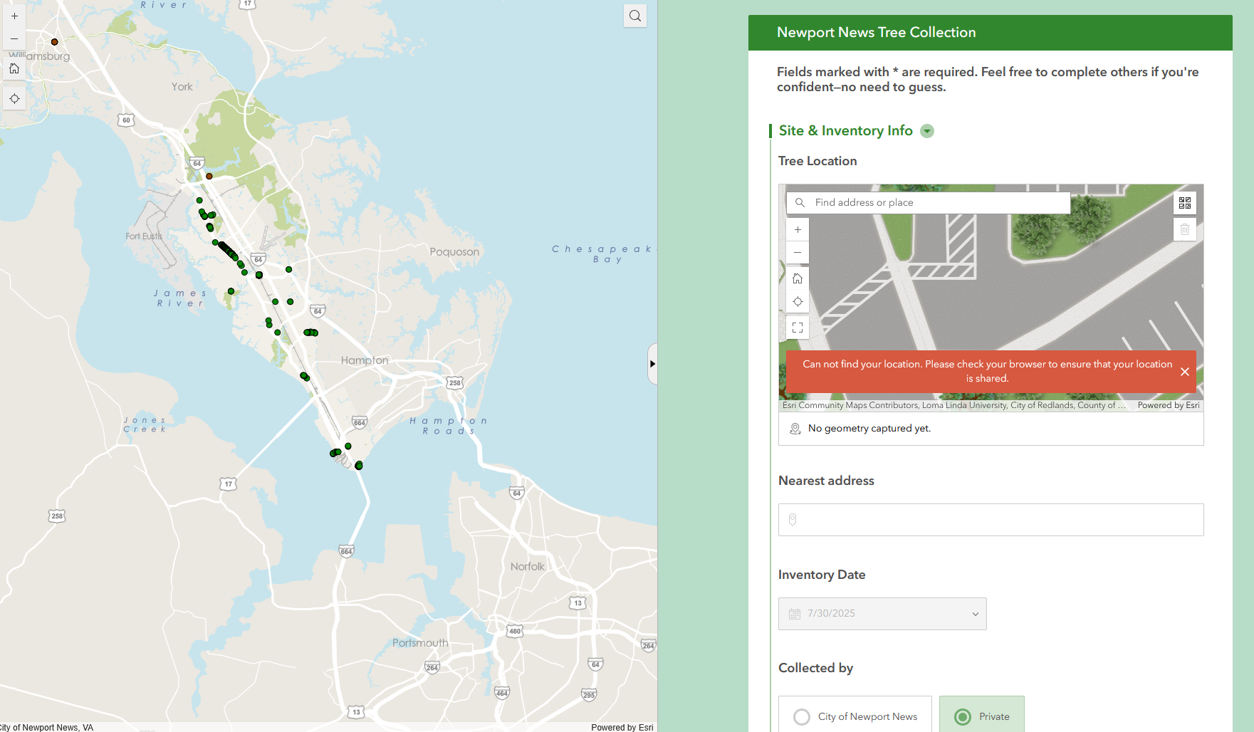Click the 'No geometry captured yet.' text
The image size is (1254, 732).
(869, 429)
